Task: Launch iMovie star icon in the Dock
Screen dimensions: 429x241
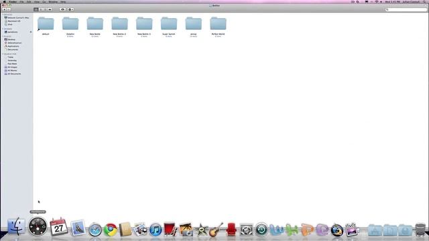Action: pos(202,230)
